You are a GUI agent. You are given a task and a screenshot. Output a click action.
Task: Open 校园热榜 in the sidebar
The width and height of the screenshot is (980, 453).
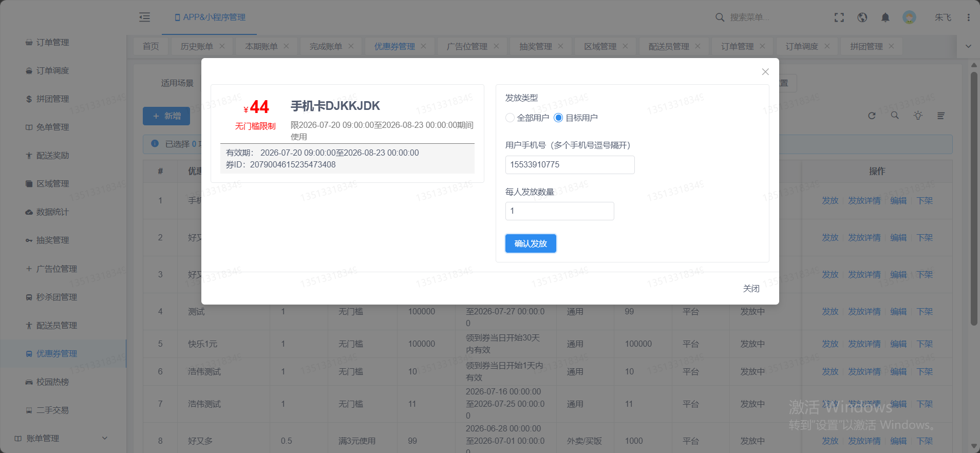coord(52,382)
